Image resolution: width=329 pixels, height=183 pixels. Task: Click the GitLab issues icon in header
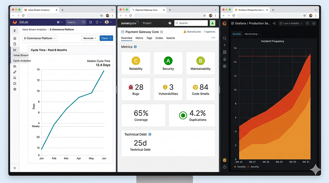pos(90,22)
